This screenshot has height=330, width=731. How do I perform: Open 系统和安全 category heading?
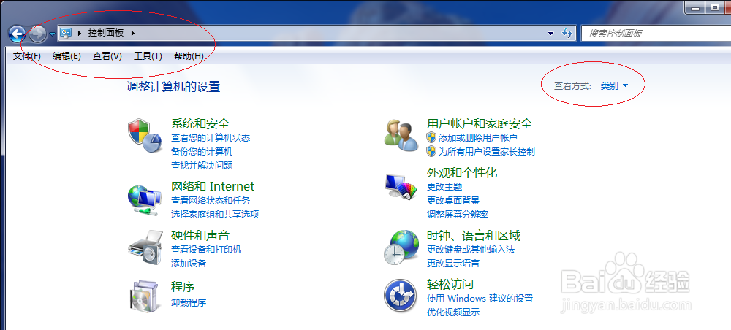click(x=200, y=124)
